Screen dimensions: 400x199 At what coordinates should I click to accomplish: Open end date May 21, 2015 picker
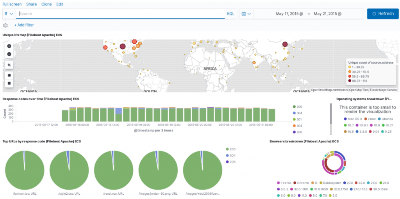tap(327, 14)
